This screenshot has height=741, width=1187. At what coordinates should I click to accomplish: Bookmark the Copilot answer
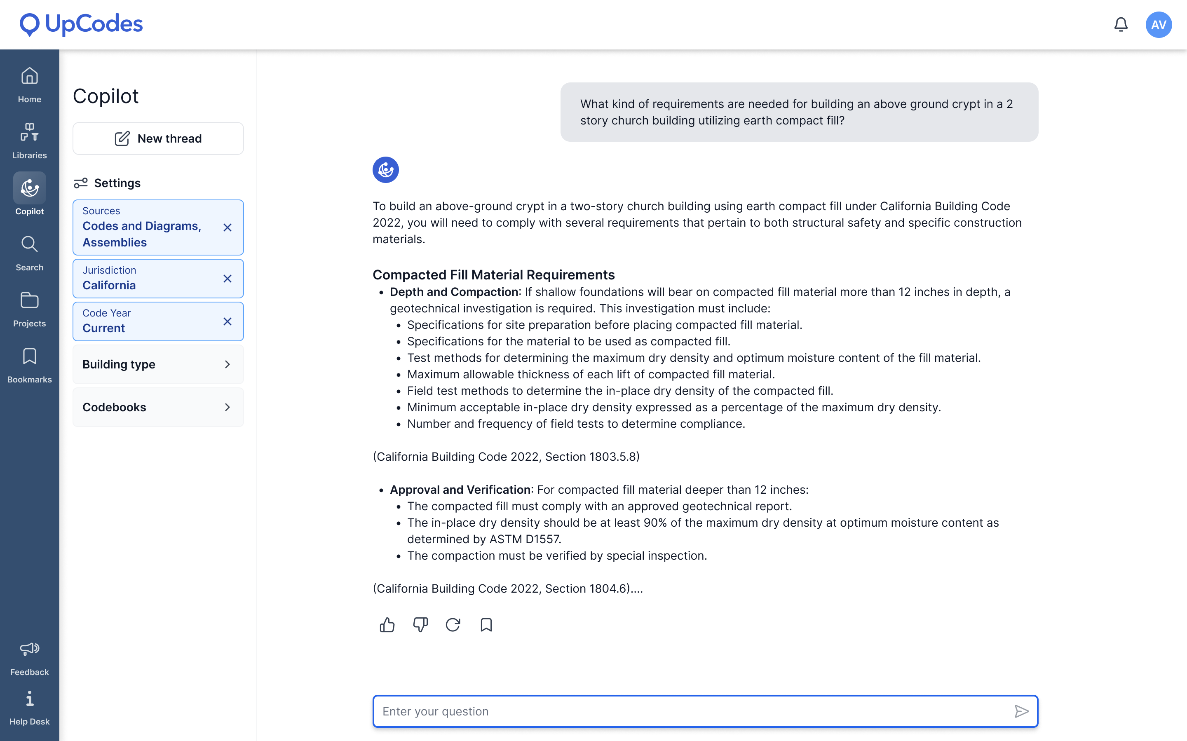click(486, 624)
